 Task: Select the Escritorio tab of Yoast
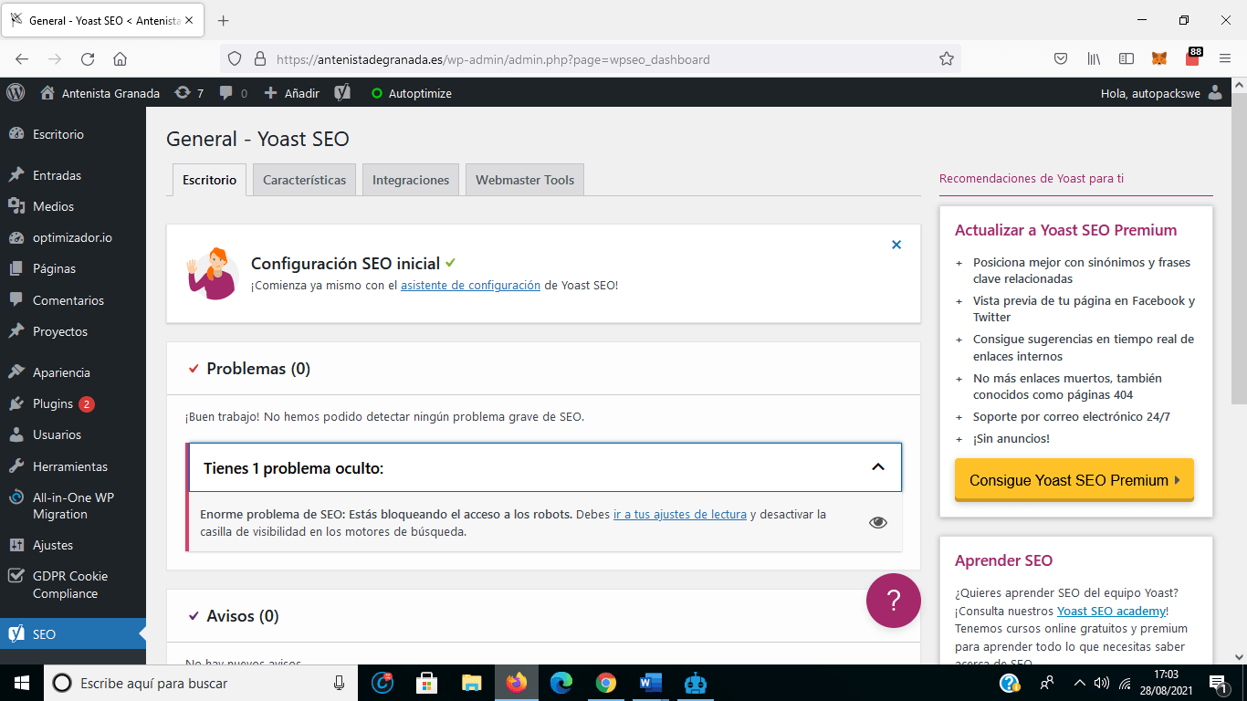[209, 180]
